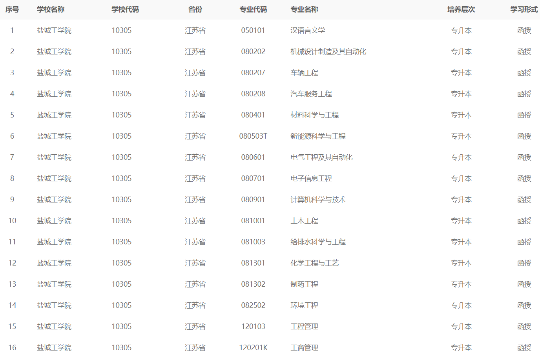Click major code 080701

pos(253,179)
